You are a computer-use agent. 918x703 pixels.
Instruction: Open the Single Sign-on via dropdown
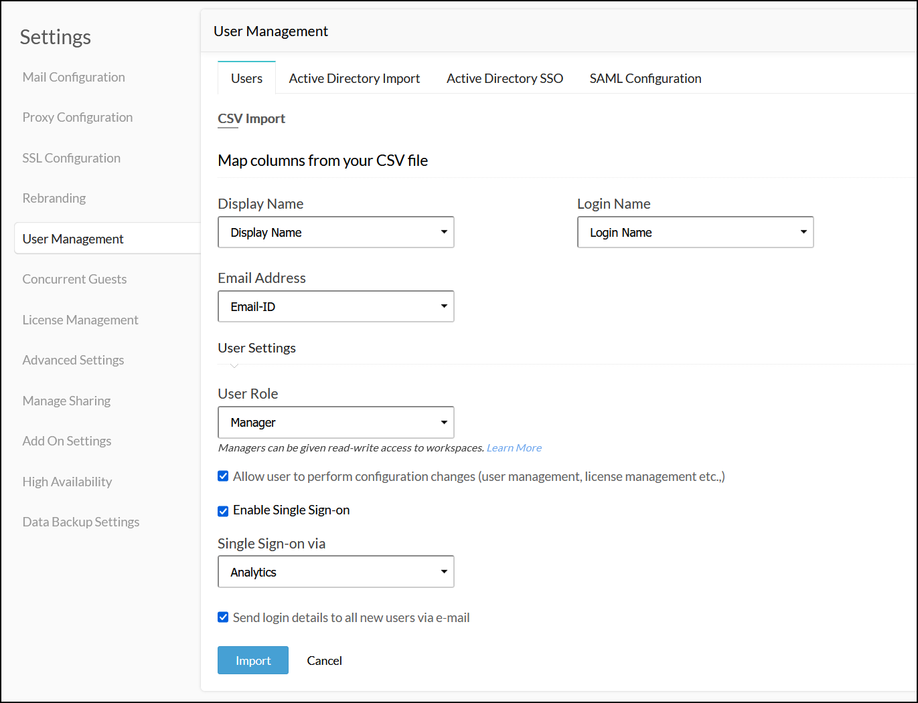(336, 572)
